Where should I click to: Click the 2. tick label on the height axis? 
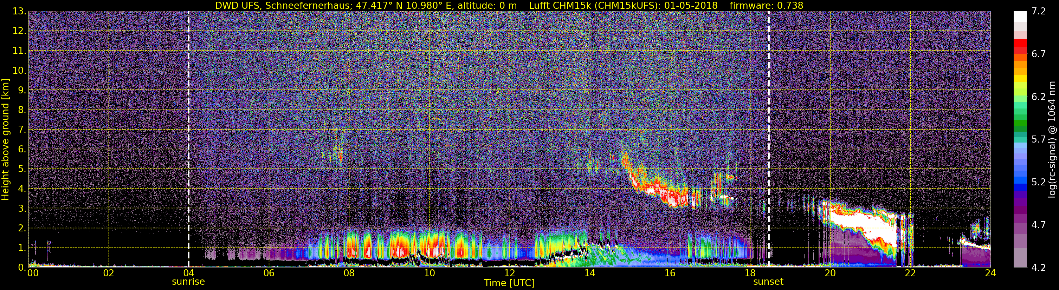pyautogui.click(x=22, y=229)
